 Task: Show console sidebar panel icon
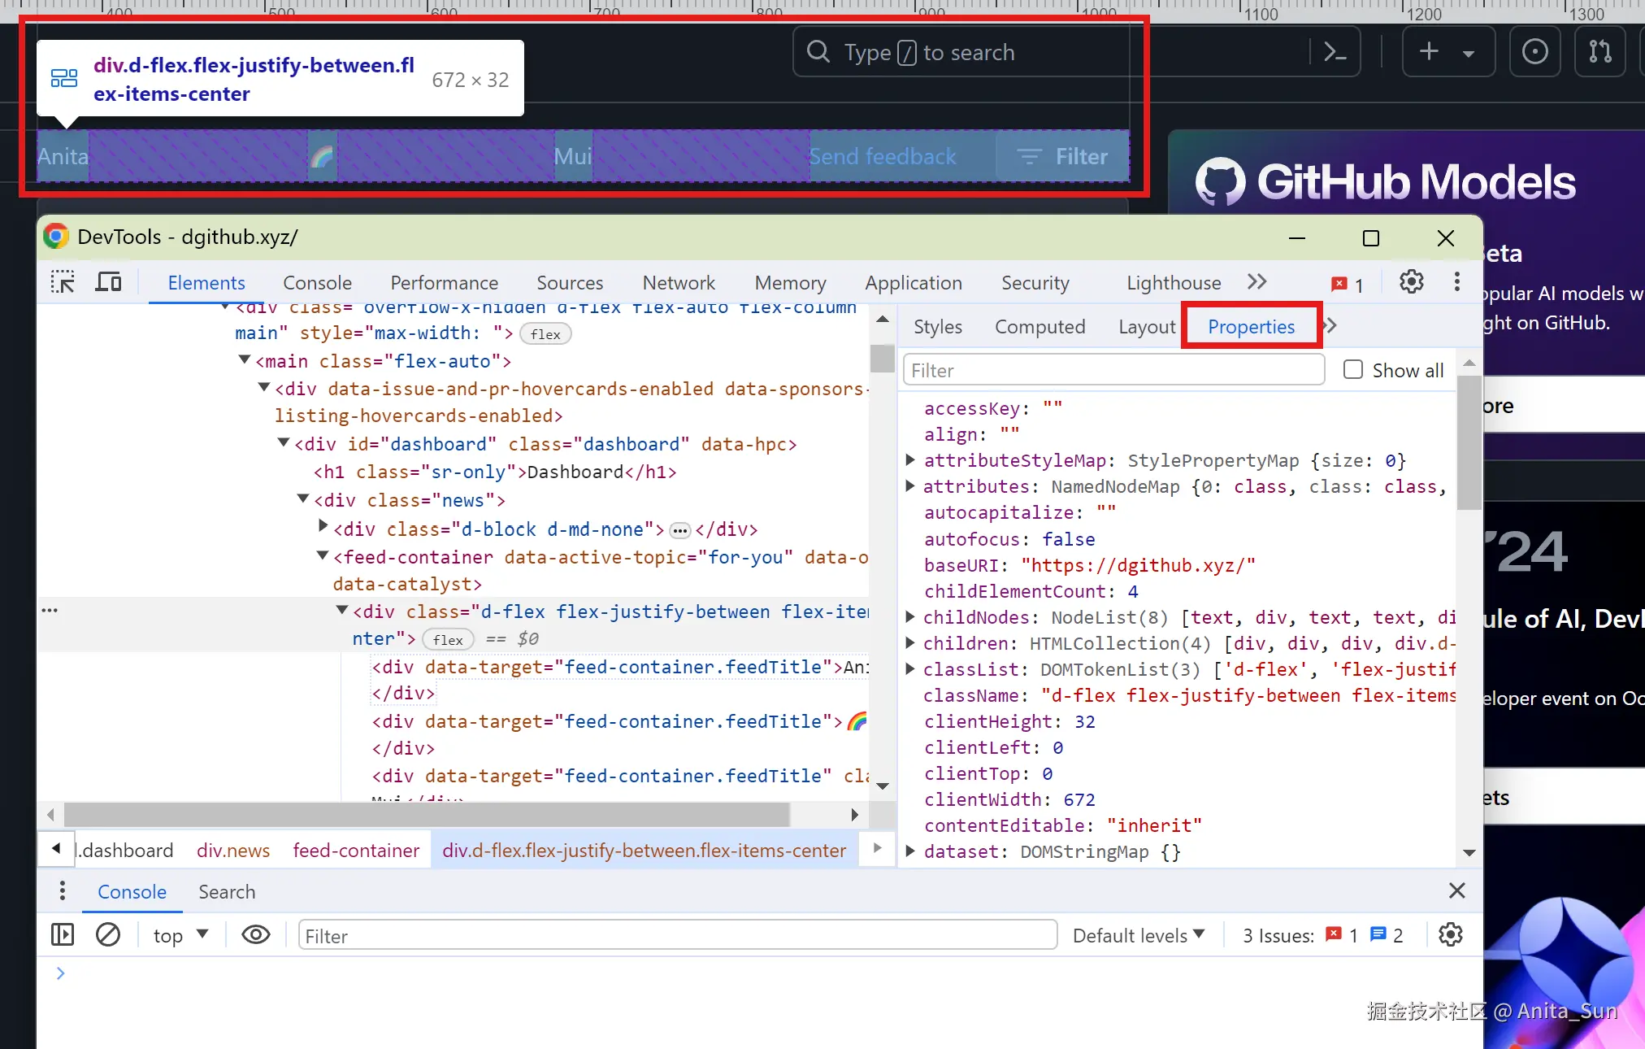63,935
